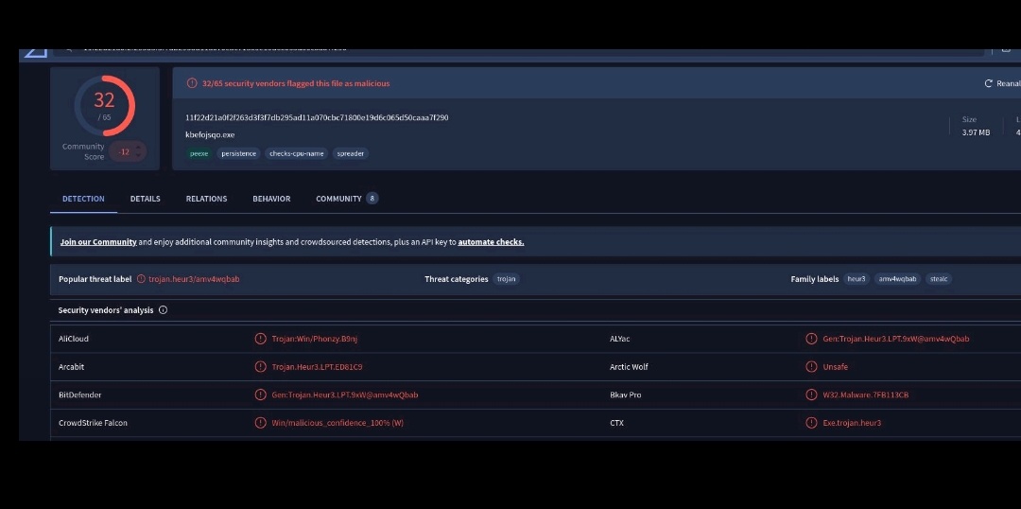
Task: Click the CTX vendor name
Action: click(x=616, y=423)
